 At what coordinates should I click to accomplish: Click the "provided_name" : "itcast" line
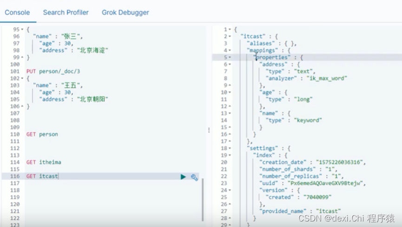[x=300, y=211]
